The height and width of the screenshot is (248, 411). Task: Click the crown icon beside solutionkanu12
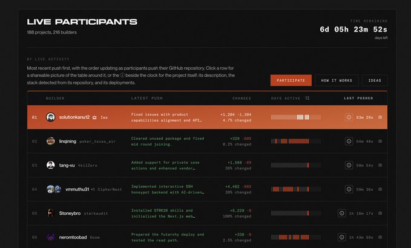pyautogui.click(x=94, y=117)
